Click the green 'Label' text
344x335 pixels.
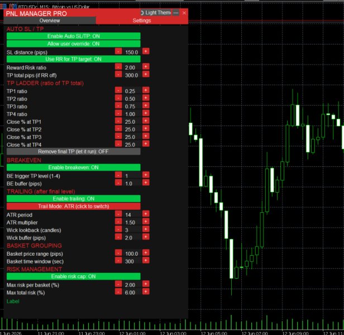pos(13,301)
